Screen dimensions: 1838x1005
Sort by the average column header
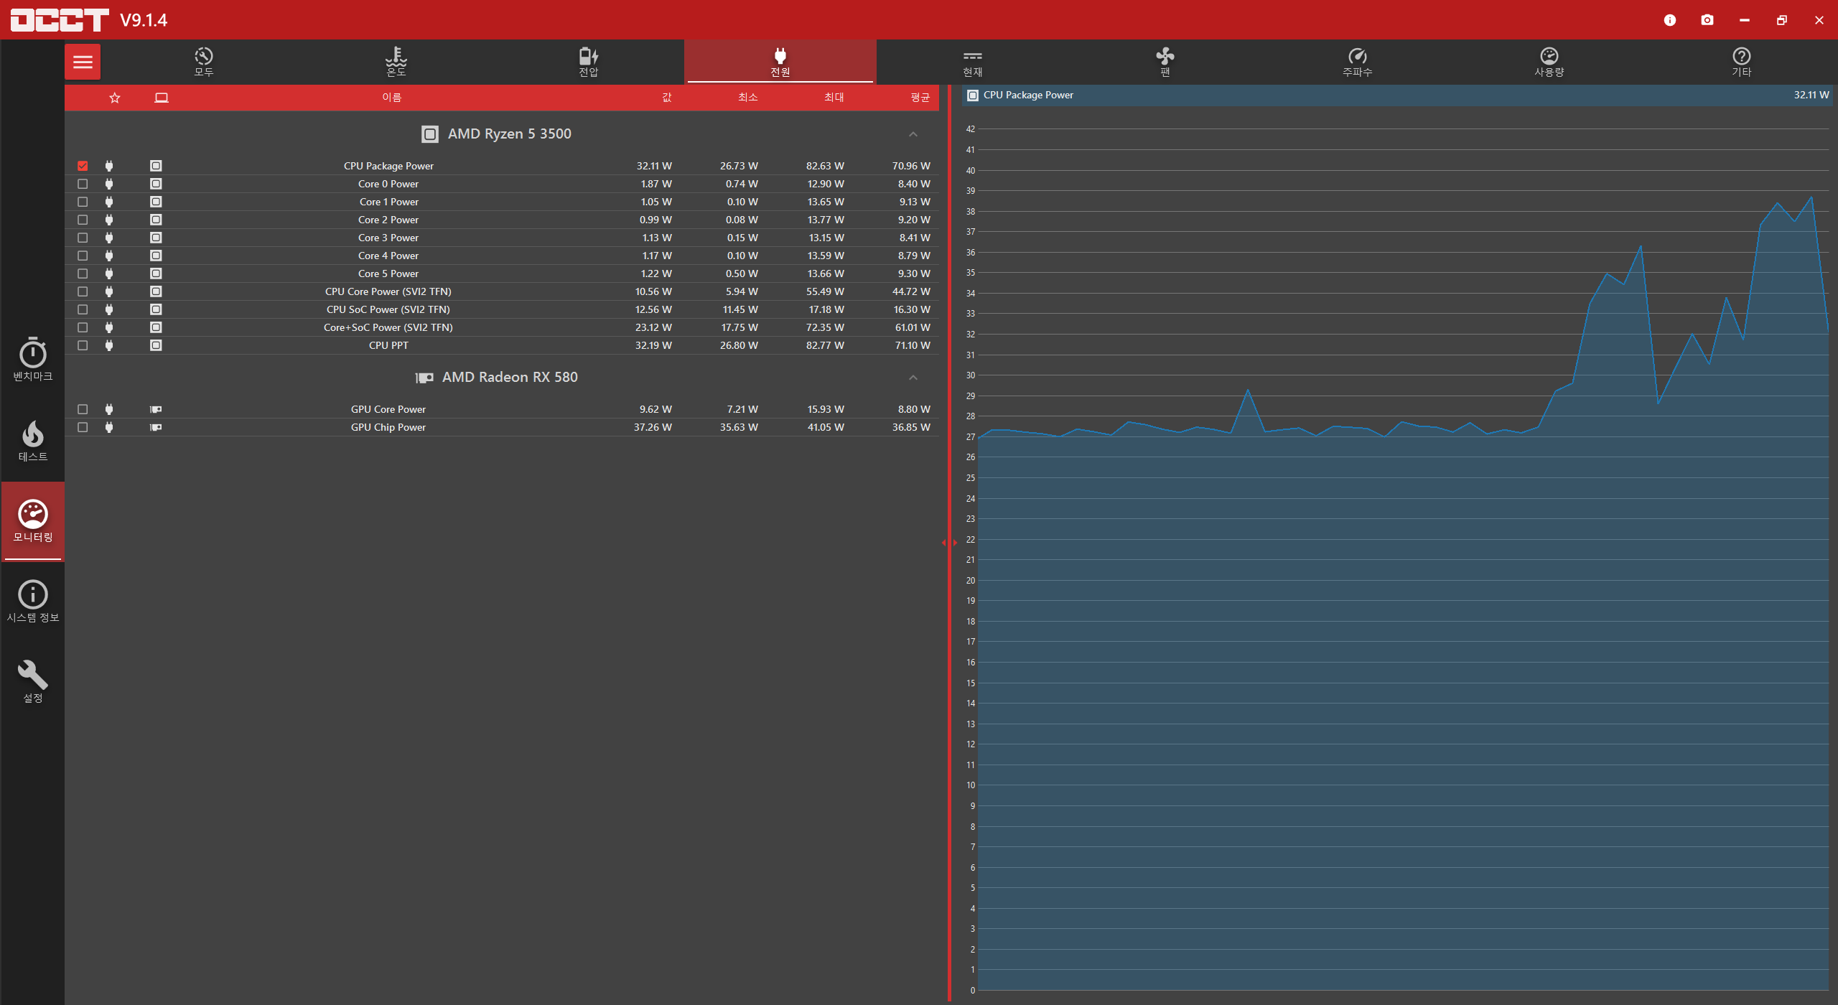[920, 98]
